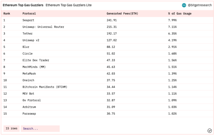Focus the Search... input field
This screenshot has width=215, height=136.
[40, 129]
